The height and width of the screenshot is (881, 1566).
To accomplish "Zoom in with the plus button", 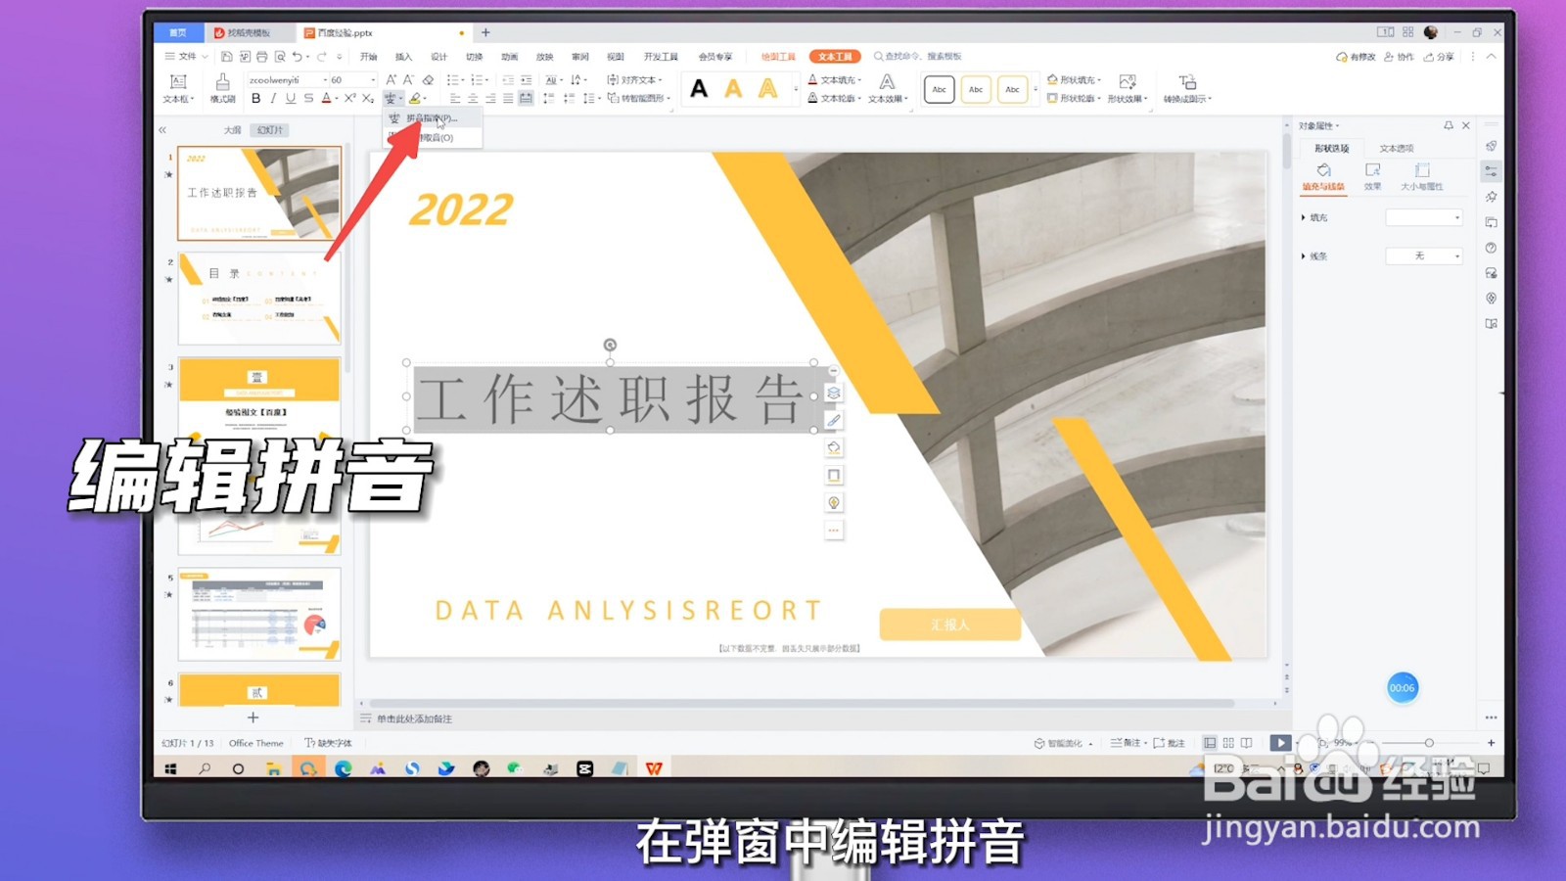I will (x=1491, y=743).
